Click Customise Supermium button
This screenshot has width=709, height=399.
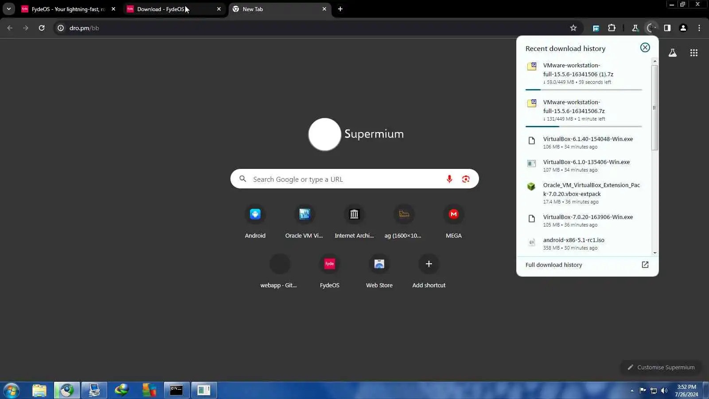[x=661, y=367]
